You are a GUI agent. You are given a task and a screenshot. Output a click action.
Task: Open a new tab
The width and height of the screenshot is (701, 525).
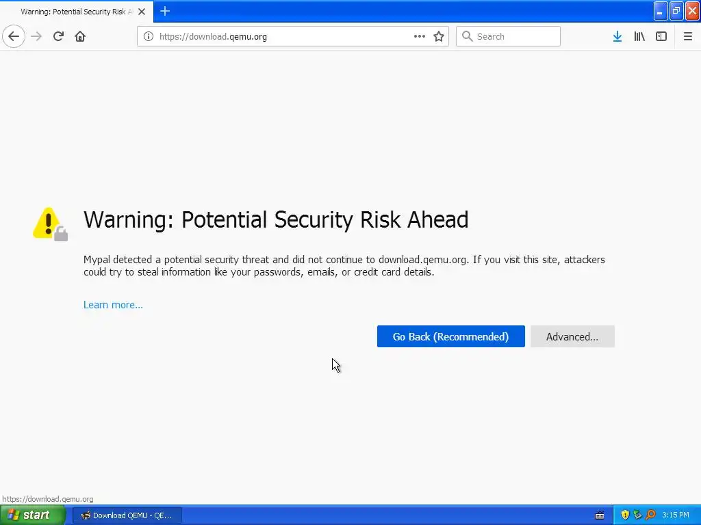[165, 11]
